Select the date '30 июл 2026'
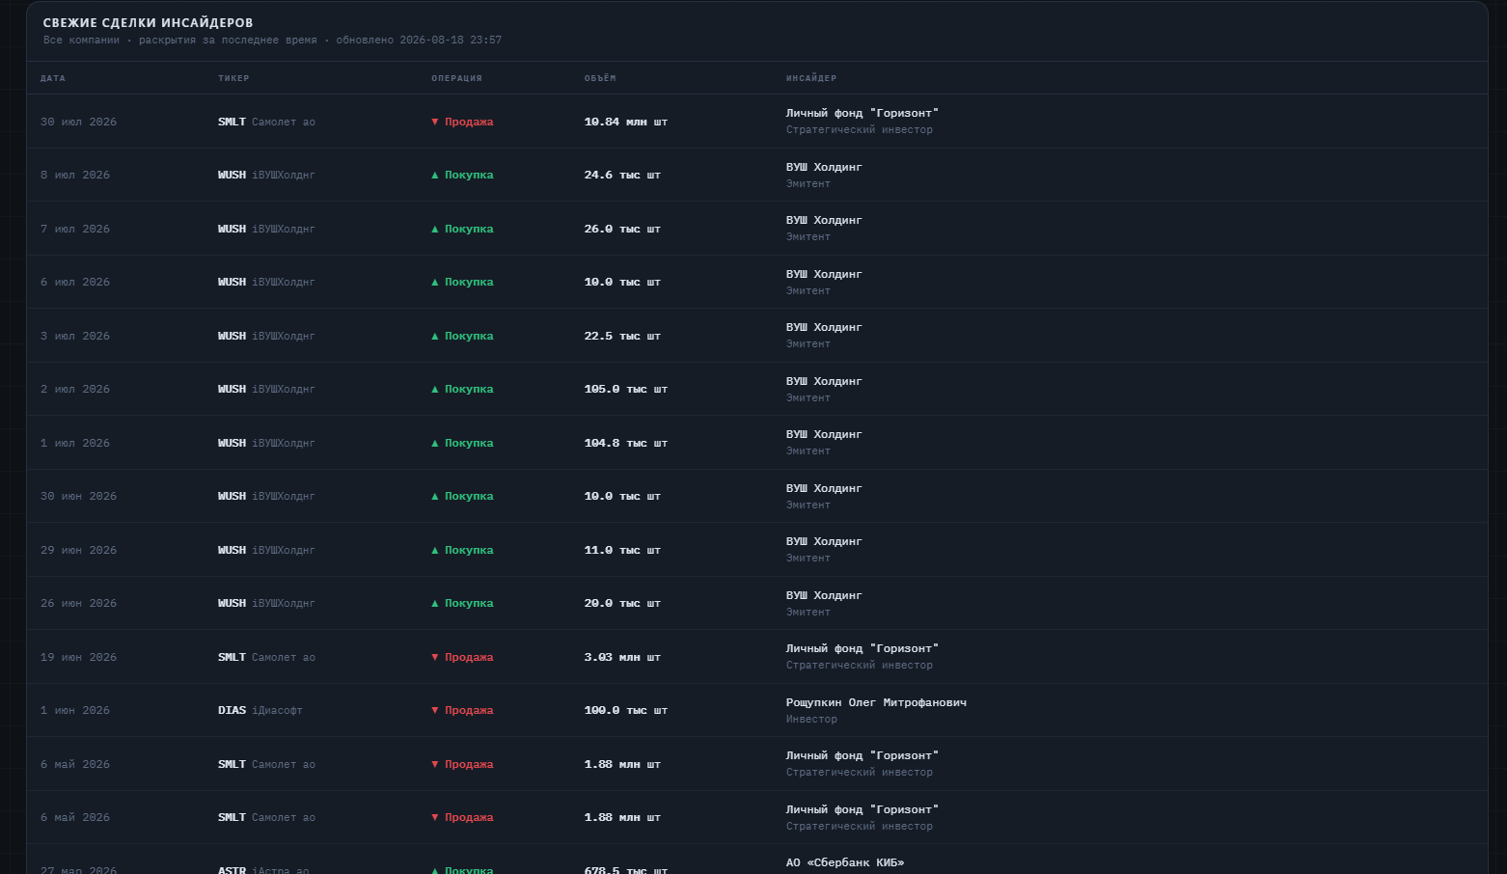The image size is (1507, 874). 78,122
